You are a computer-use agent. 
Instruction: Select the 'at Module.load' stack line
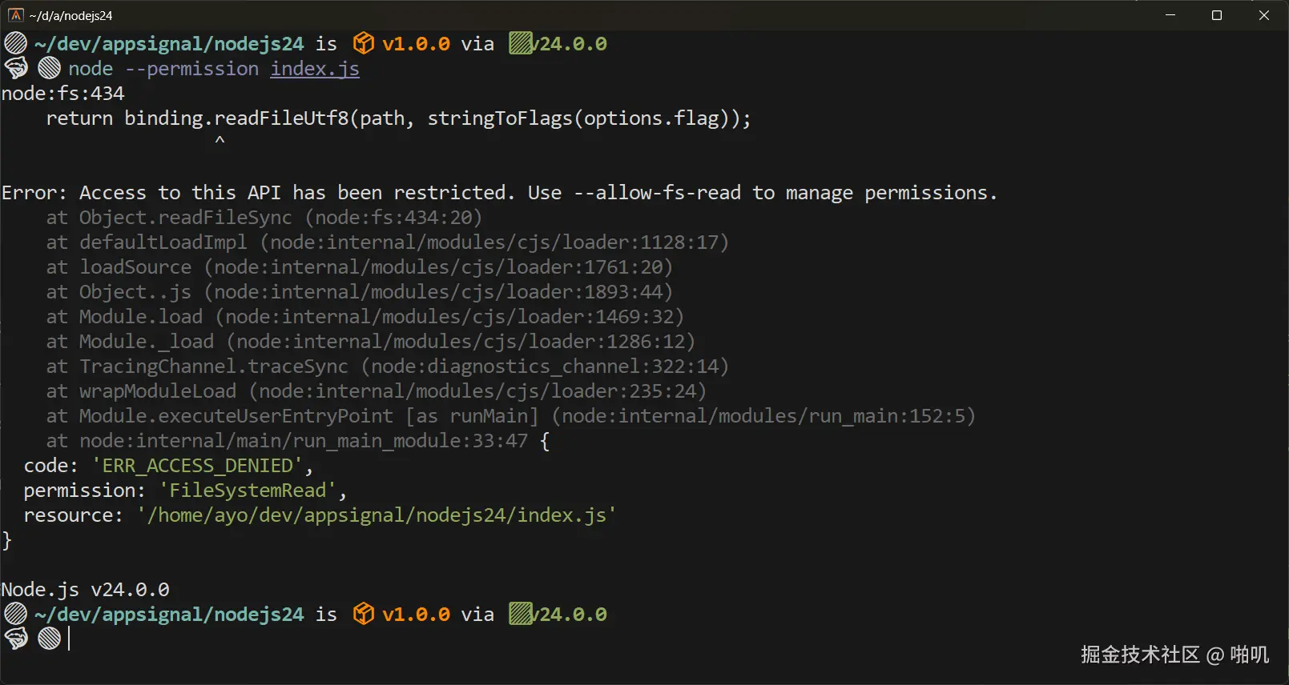[365, 317]
